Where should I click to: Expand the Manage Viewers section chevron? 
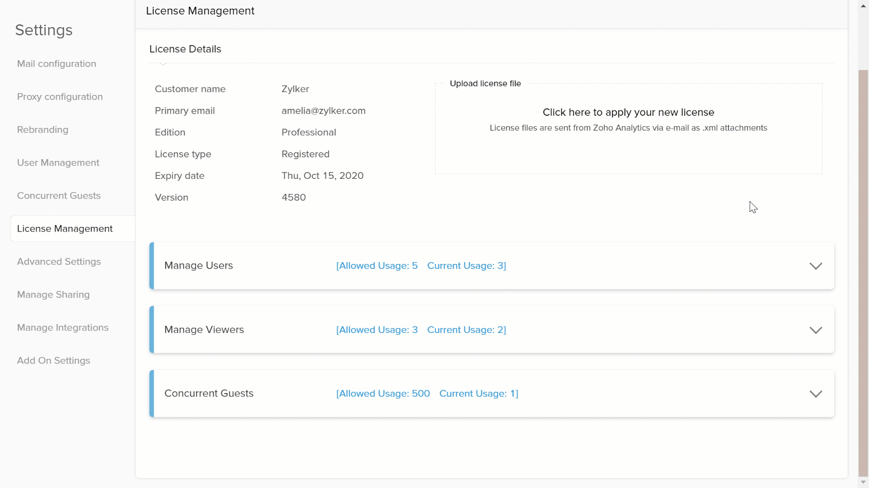[x=816, y=330]
